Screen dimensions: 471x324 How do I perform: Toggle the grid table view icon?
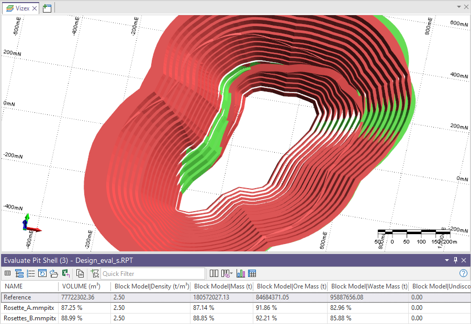pyautogui.click(x=252, y=273)
